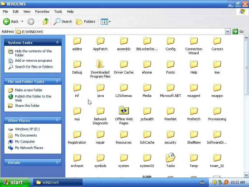Viewport: 249px width, 187px height.
Task: Select the AppPatch folder
Action: [x=100, y=44]
